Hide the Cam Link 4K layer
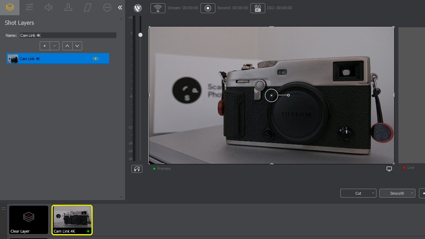 95,59
